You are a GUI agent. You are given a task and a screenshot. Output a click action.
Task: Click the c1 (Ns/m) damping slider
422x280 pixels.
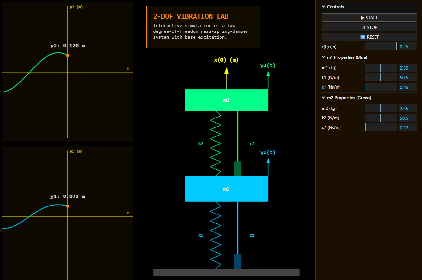[381, 87]
